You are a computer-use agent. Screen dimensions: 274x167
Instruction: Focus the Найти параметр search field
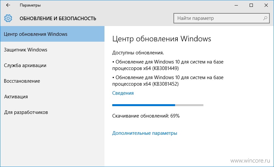pyautogui.click(x=221, y=18)
